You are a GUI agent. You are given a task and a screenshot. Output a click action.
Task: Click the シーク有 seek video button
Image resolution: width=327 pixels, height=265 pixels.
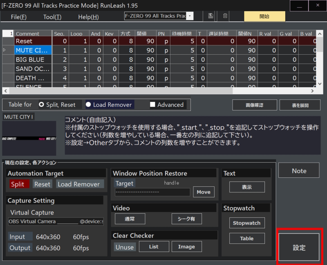point(187,219)
